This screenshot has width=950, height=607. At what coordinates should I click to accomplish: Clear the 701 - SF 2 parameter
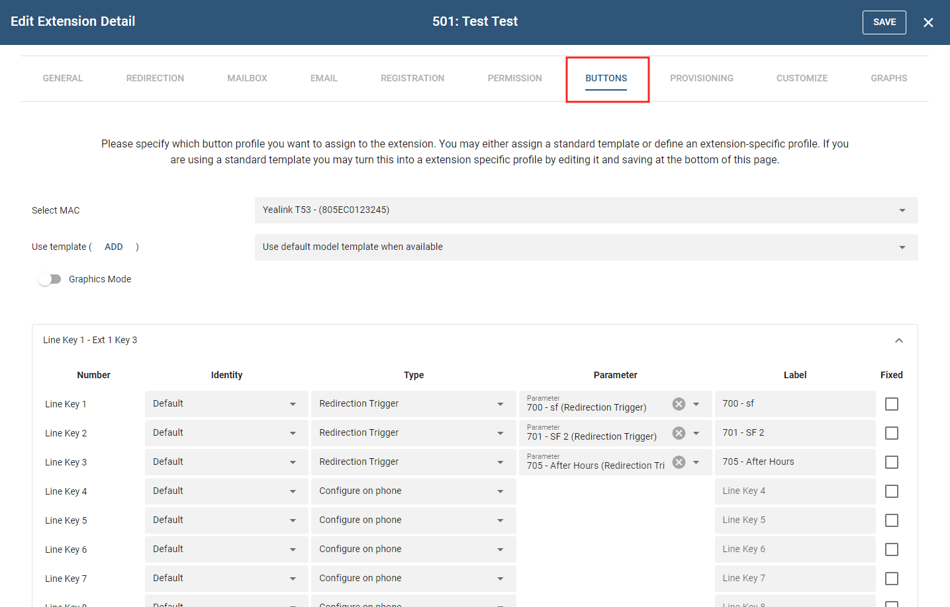coord(679,433)
